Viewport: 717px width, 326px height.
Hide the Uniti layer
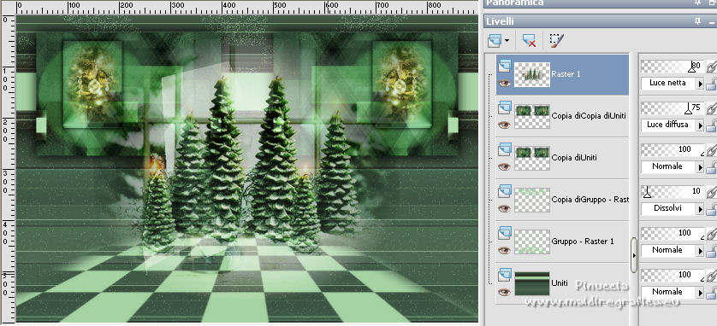504,292
